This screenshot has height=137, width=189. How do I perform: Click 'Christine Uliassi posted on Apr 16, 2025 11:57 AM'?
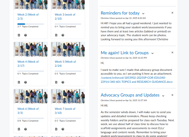point(124,100)
